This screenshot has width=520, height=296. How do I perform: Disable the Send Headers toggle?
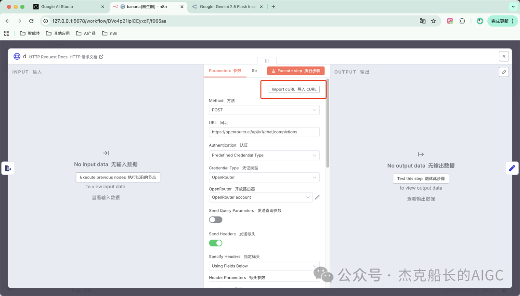[x=216, y=243]
